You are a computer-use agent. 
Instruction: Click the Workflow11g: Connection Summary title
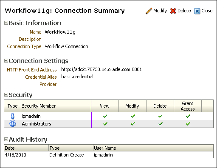point(65,11)
